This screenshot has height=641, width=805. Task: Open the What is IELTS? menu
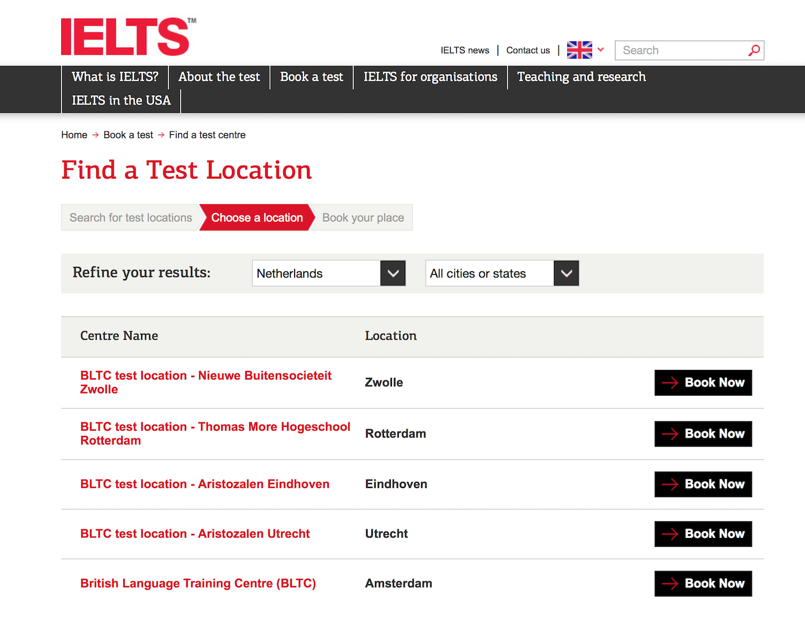pyautogui.click(x=115, y=77)
